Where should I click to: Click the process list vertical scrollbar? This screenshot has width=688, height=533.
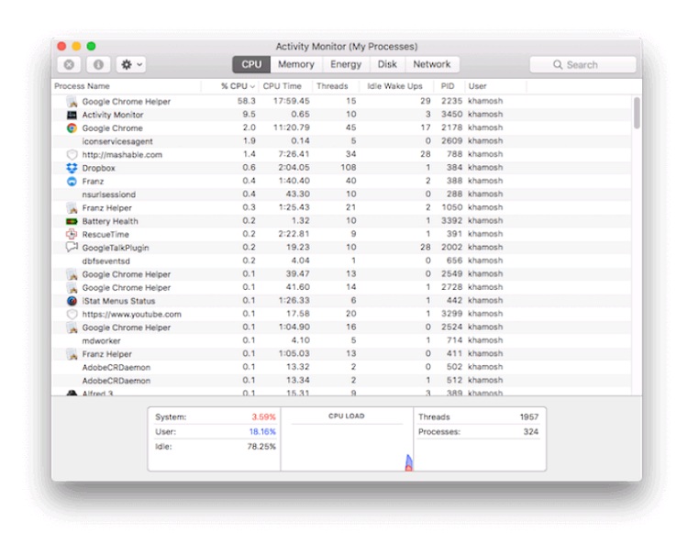637,113
